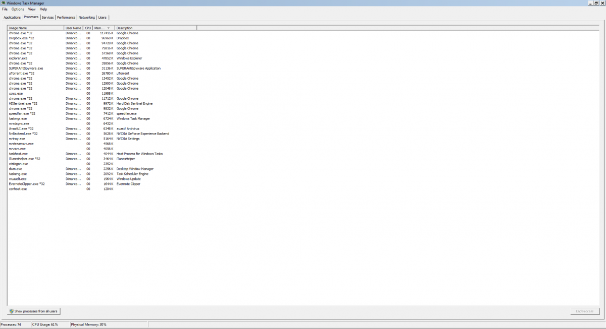Viewport: 606px width, 329px height.
Task: Open the Performance tab
Action: (x=66, y=18)
